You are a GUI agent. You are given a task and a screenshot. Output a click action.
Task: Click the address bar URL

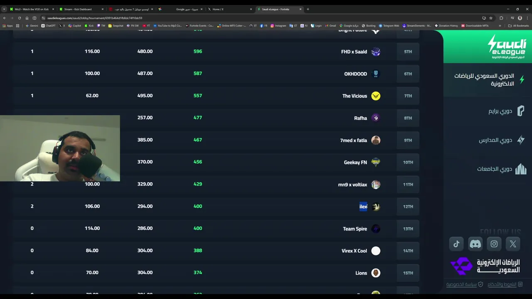pos(95,18)
